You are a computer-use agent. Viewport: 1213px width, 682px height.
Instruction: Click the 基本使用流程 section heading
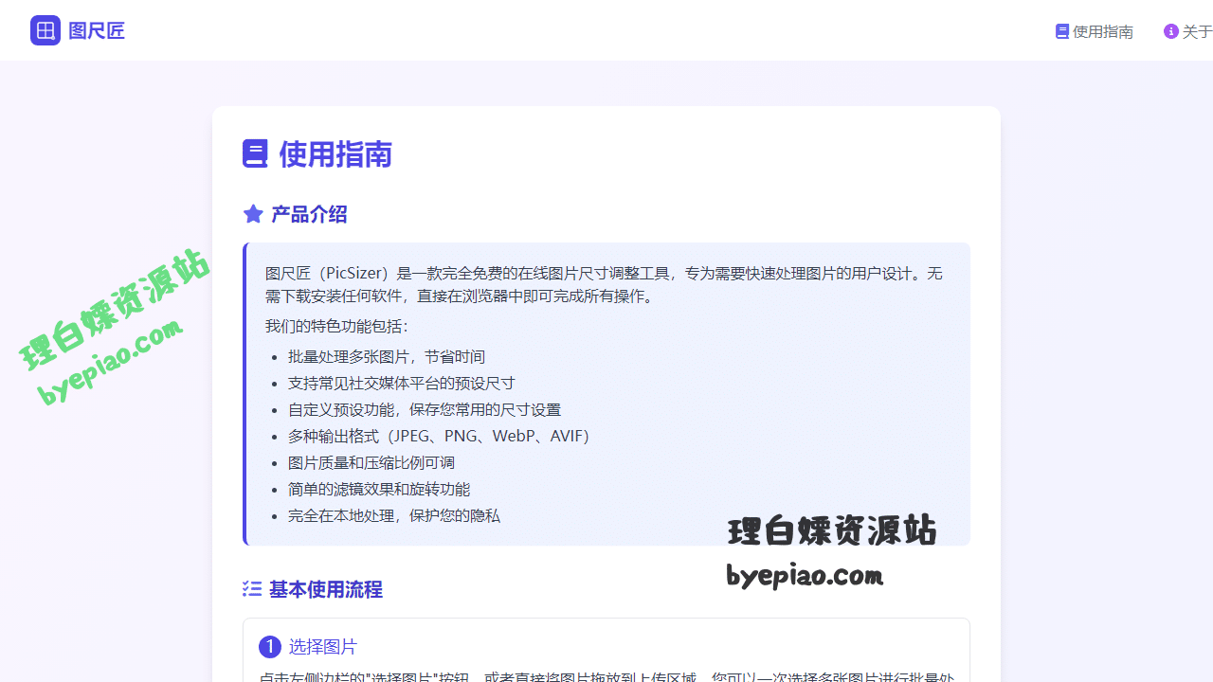point(325,589)
